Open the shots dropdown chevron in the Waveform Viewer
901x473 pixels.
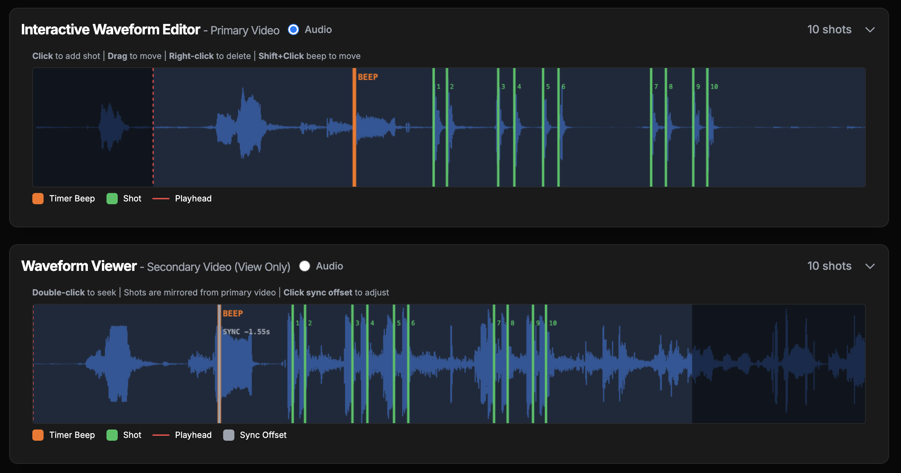coord(870,266)
